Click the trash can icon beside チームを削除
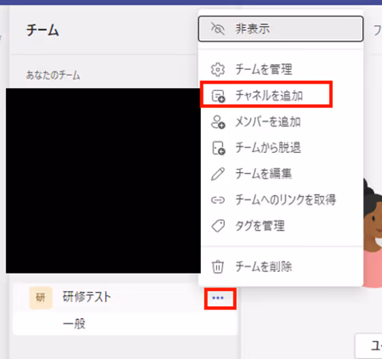 217,267
